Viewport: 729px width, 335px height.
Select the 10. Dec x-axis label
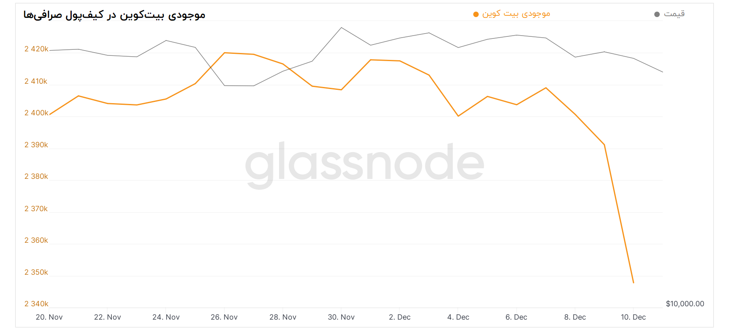point(633,317)
